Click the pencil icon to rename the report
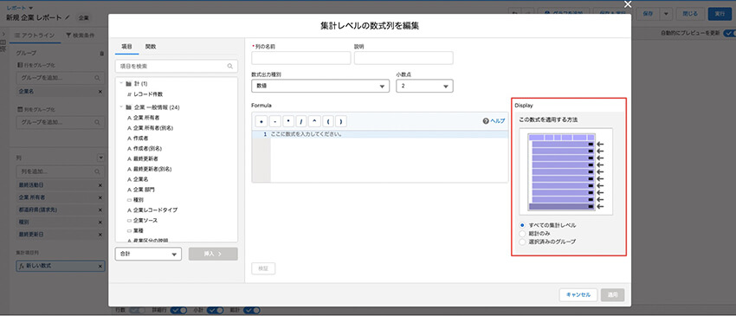This screenshot has width=736, height=316. point(68,17)
